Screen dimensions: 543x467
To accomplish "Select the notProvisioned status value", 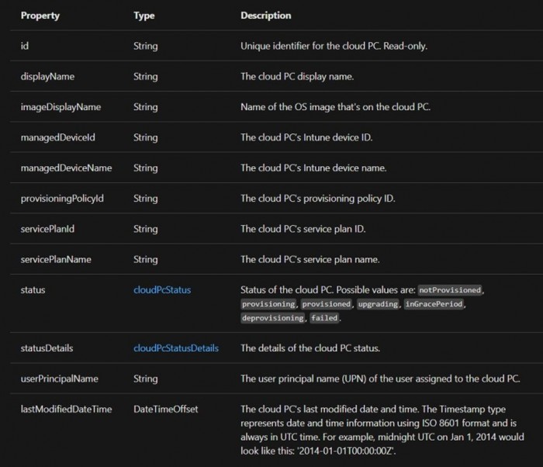I will [450, 290].
